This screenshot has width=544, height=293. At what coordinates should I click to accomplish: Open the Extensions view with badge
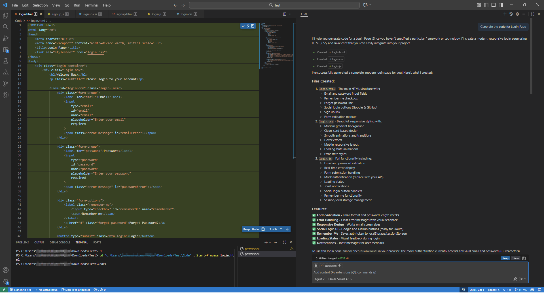pos(5,50)
